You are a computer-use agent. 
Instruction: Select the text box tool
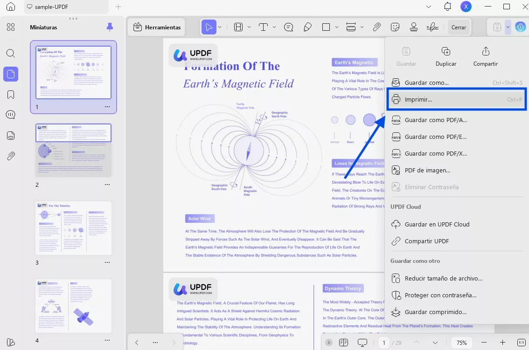pos(263,27)
